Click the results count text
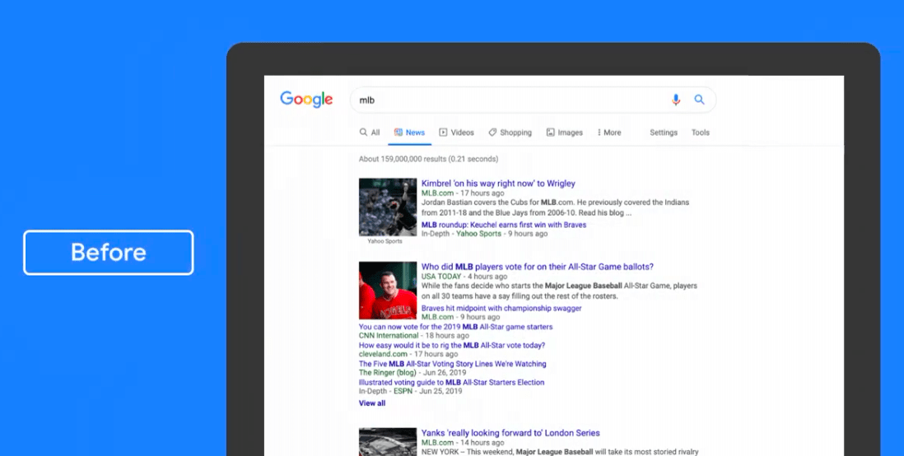Screen dimensions: 904x456 point(428,159)
